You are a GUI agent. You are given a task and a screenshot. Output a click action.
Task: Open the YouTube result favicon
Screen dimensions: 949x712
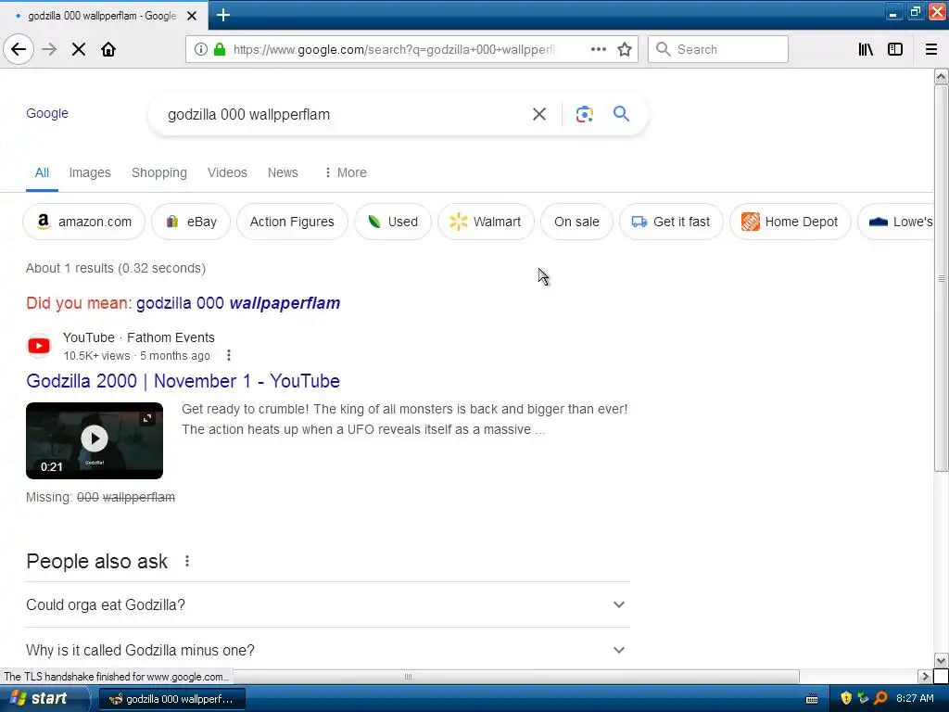click(x=39, y=346)
